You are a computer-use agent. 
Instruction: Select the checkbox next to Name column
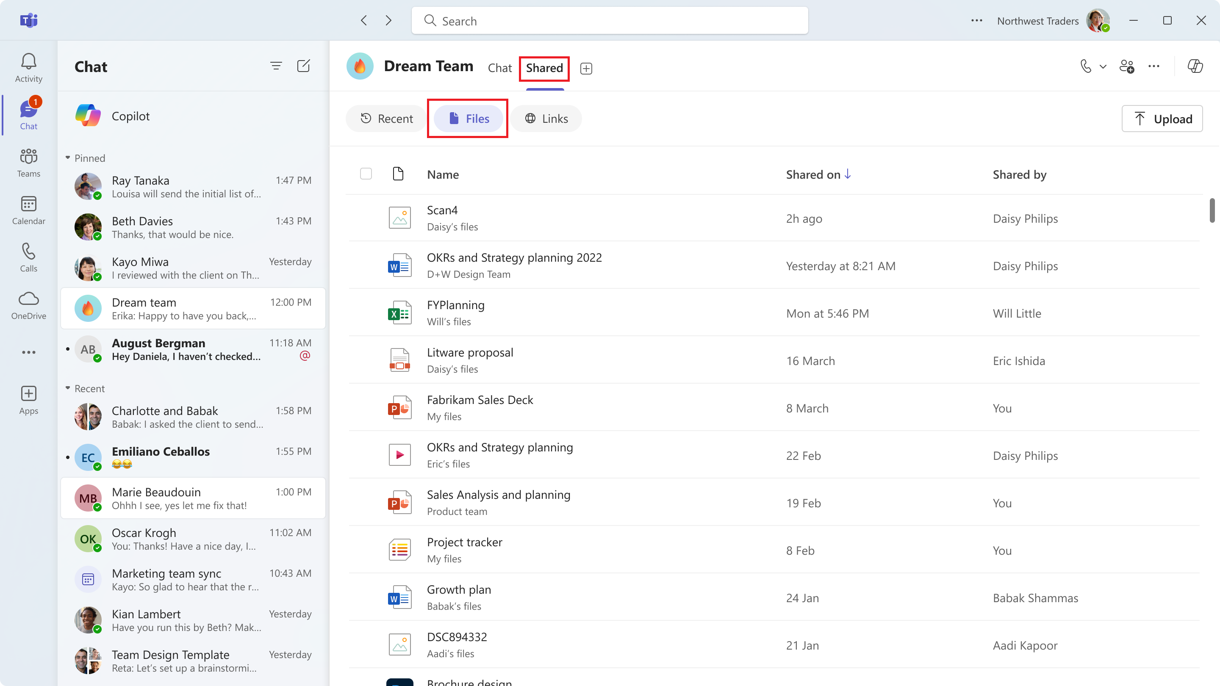click(x=366, y=173)
